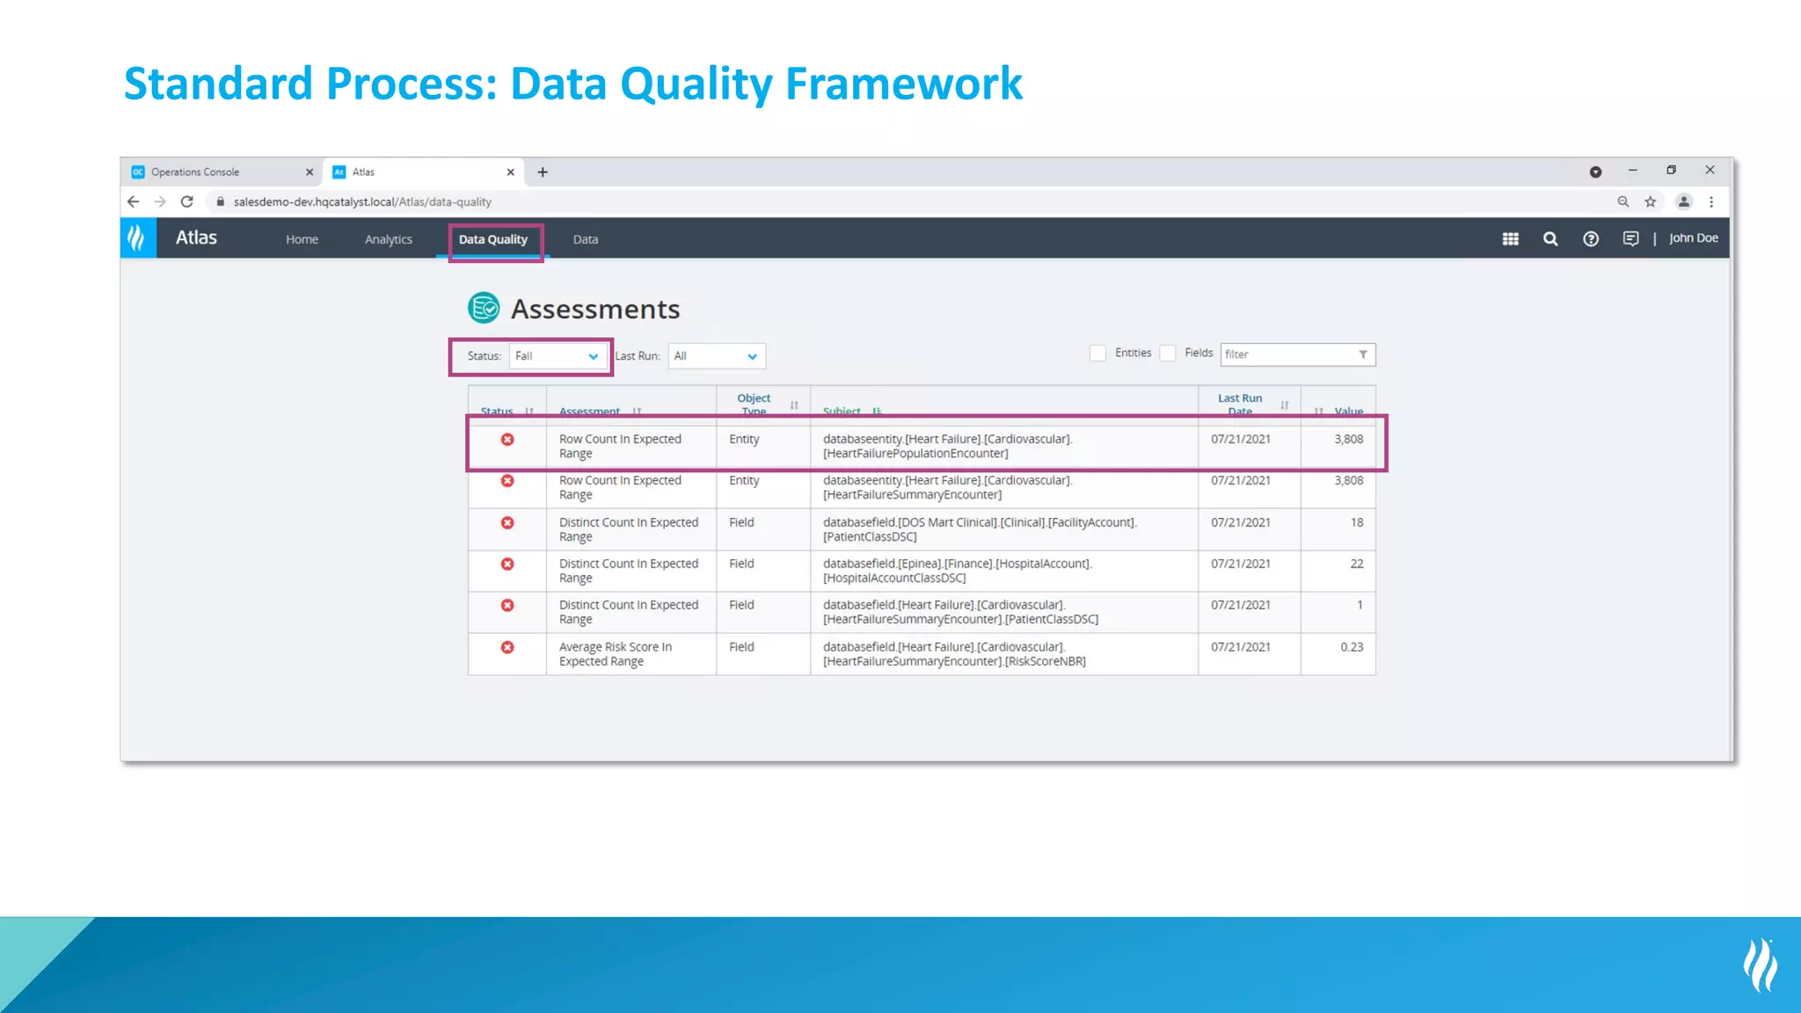This screenshot has width=1801, height=1013.
Task: Go to Data nav item
Action: 586,239
